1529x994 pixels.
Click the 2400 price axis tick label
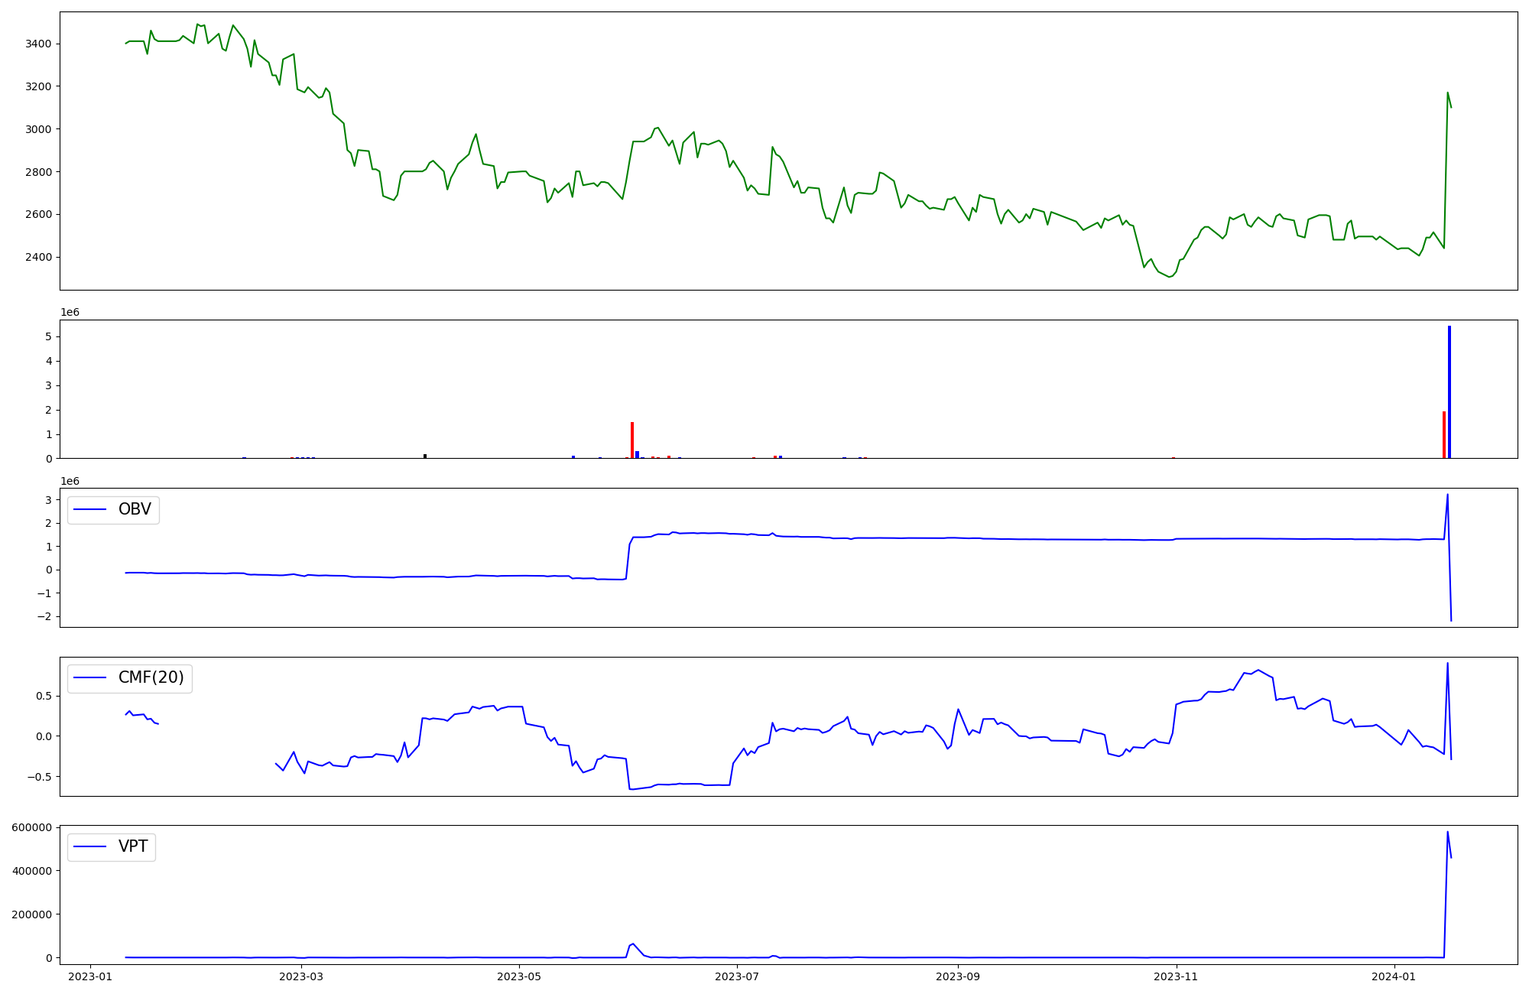click(x=38, y=257)
